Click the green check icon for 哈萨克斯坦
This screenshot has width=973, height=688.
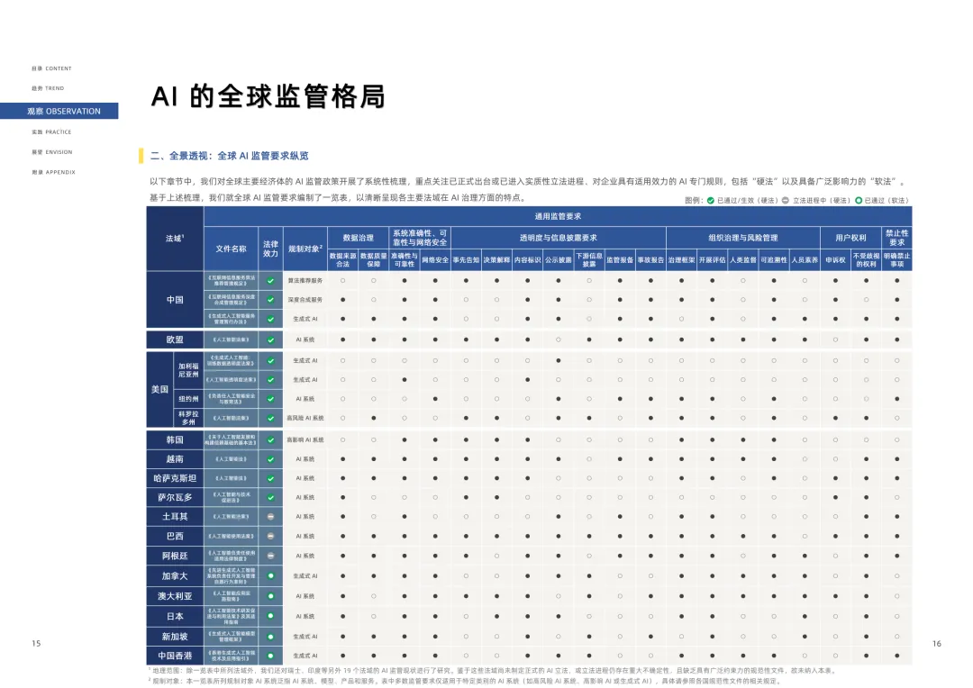pos(270,478)
